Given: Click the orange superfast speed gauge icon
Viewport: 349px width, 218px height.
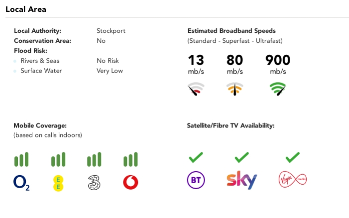Looking at the screenshot, I should [234, 90].
